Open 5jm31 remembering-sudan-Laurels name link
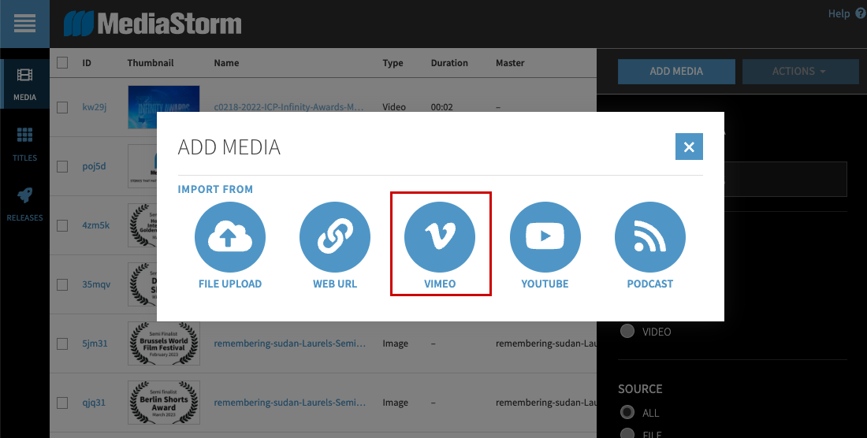Image resolution: width=867 pixels, height=438 pixels. pyautogui.click(x=290, y=343)
